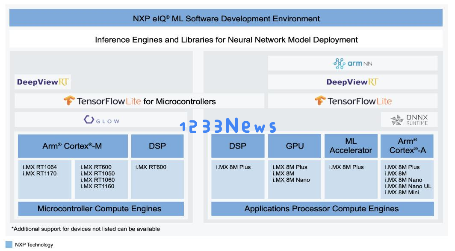Click the TensorFlow Lite for Microcontrollers logo

tap(139, 101)
